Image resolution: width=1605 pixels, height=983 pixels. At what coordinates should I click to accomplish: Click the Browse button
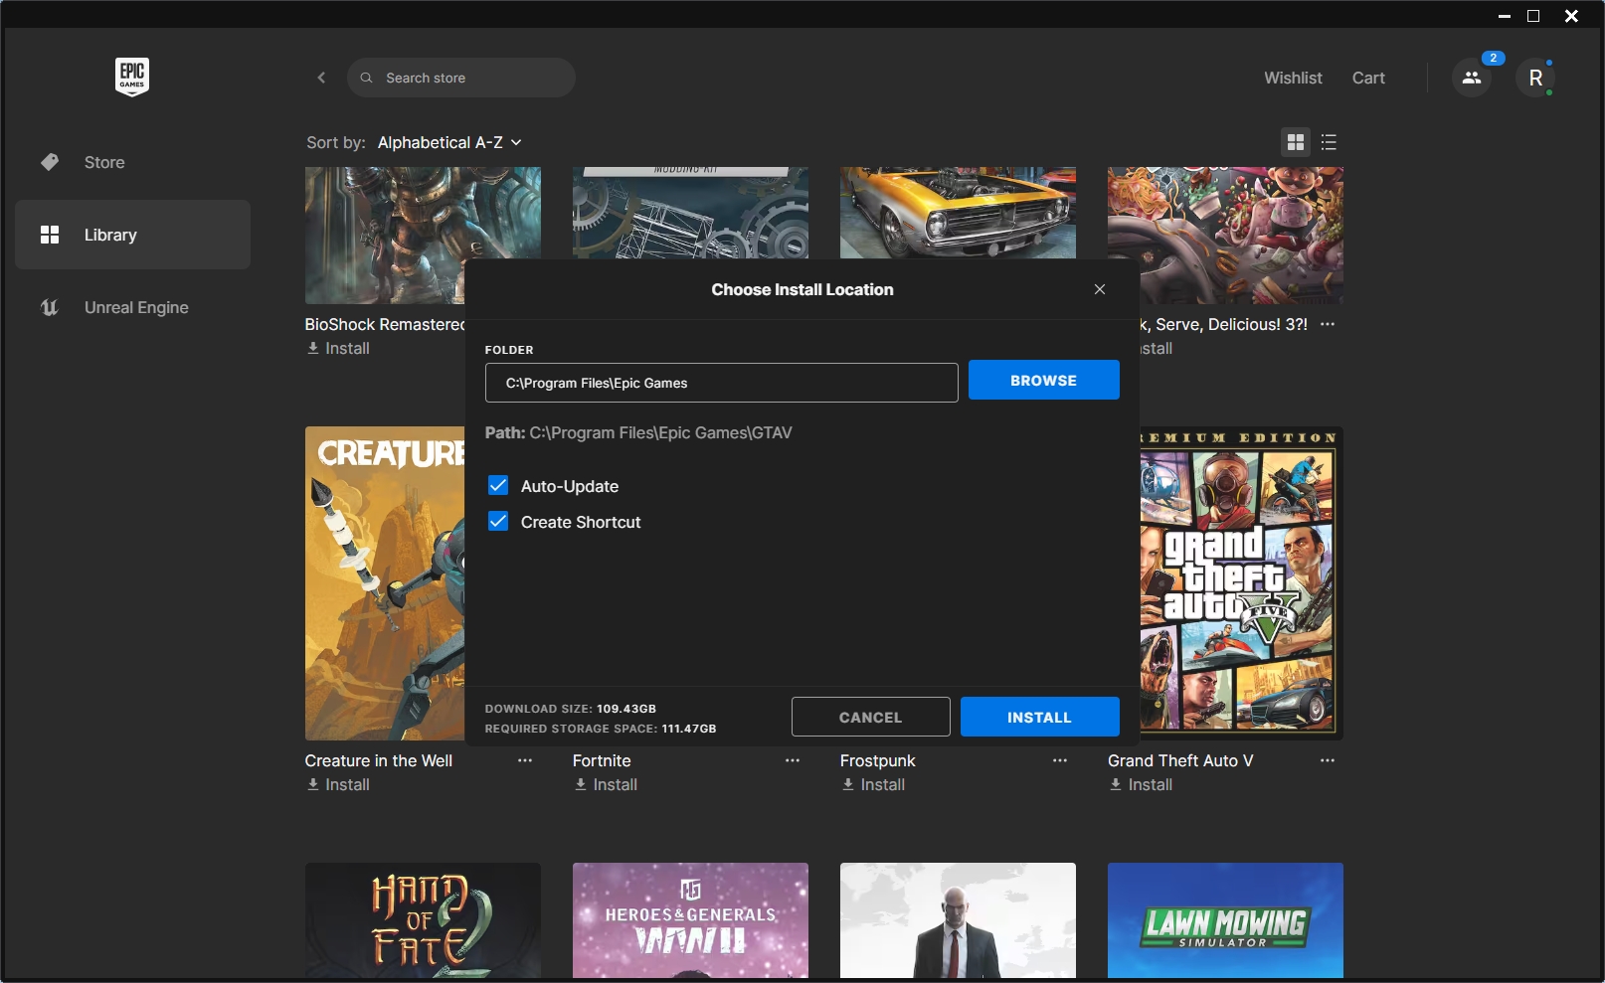tap(1043, 380)
